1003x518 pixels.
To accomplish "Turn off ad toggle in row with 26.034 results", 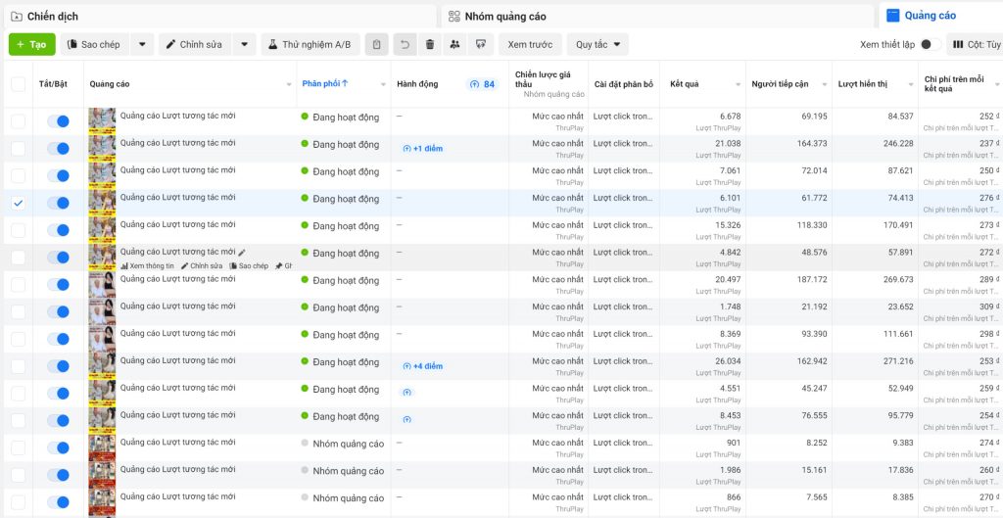I will point(58,366).
